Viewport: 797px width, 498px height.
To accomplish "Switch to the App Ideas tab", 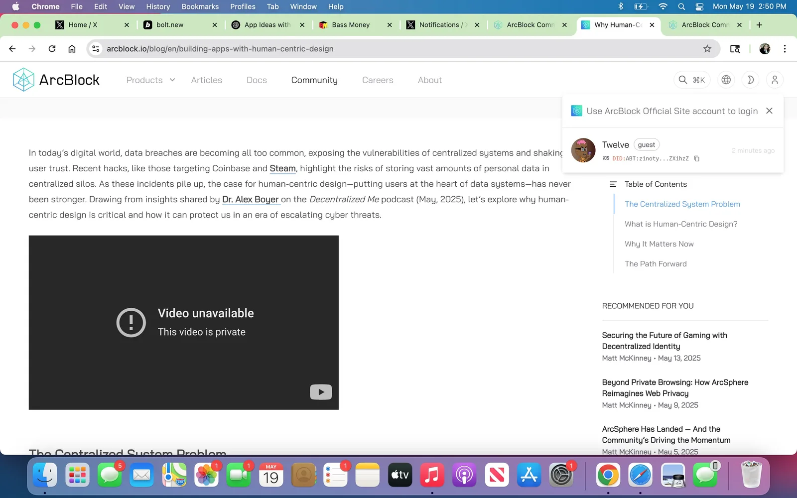I will (x=267, y=25).
